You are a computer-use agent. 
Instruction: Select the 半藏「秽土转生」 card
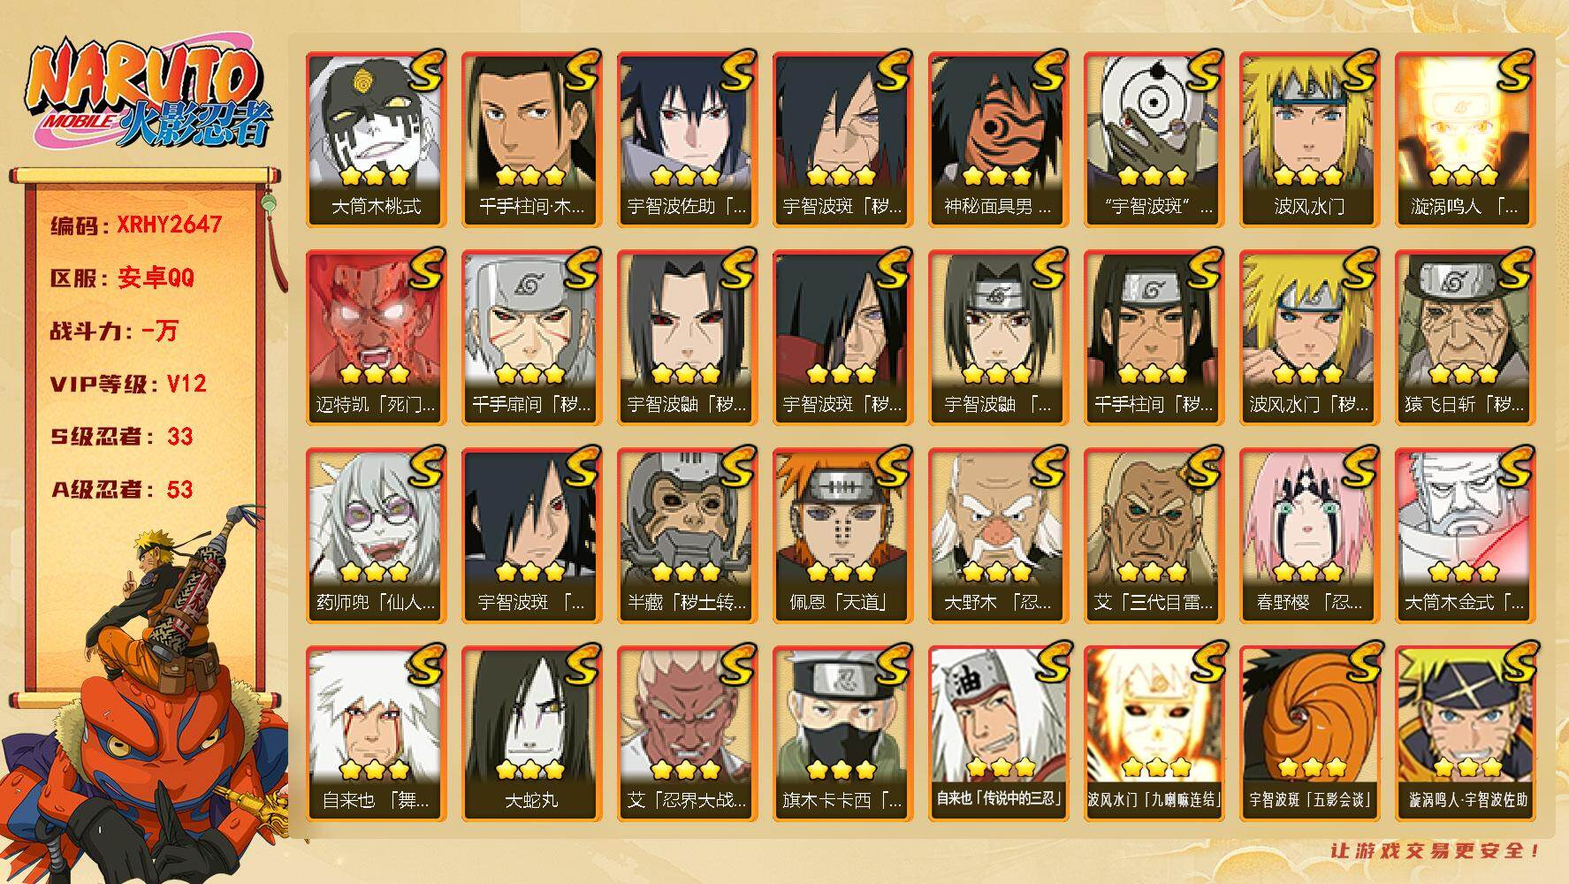687,536
